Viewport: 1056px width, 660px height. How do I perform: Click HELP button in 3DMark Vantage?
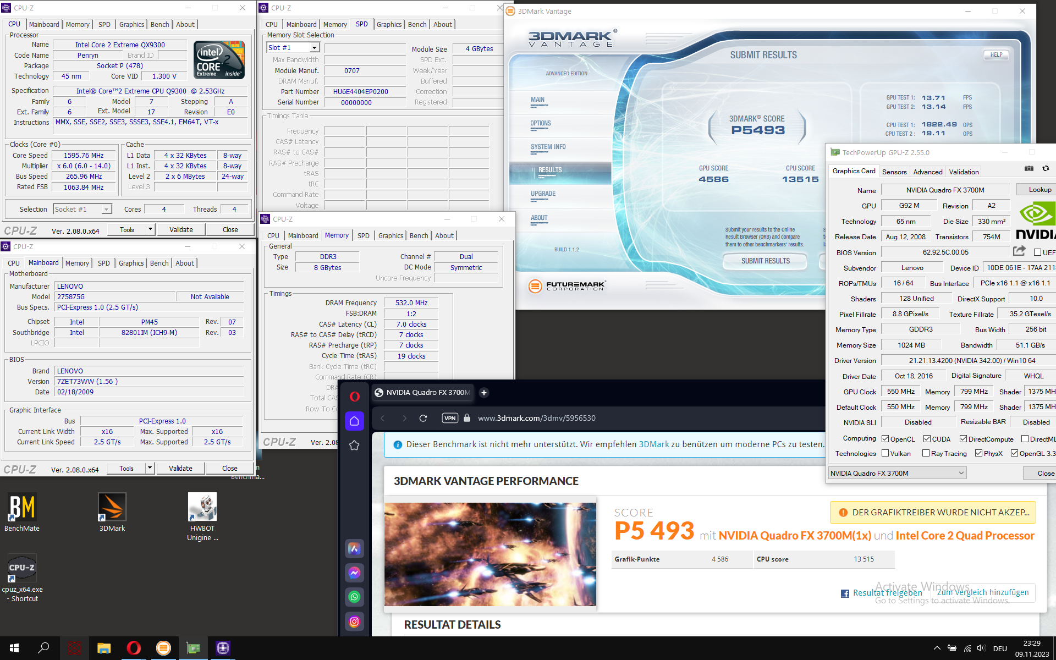click(x=996, y=54)
